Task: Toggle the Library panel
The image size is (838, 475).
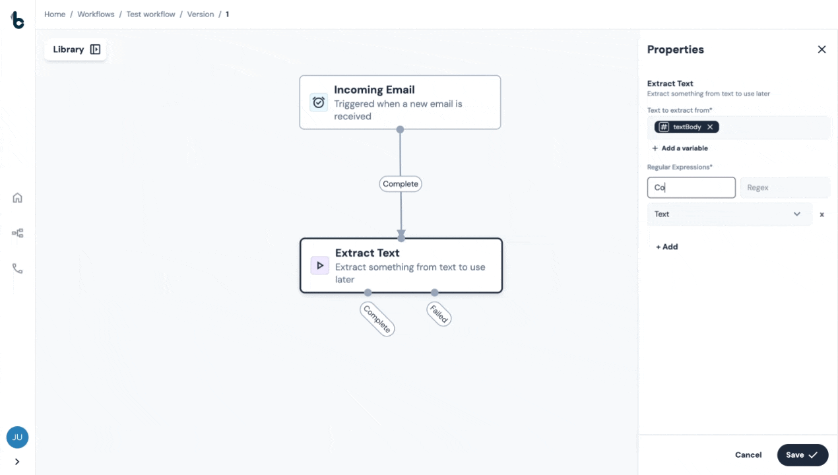Action: click(76, 49)
